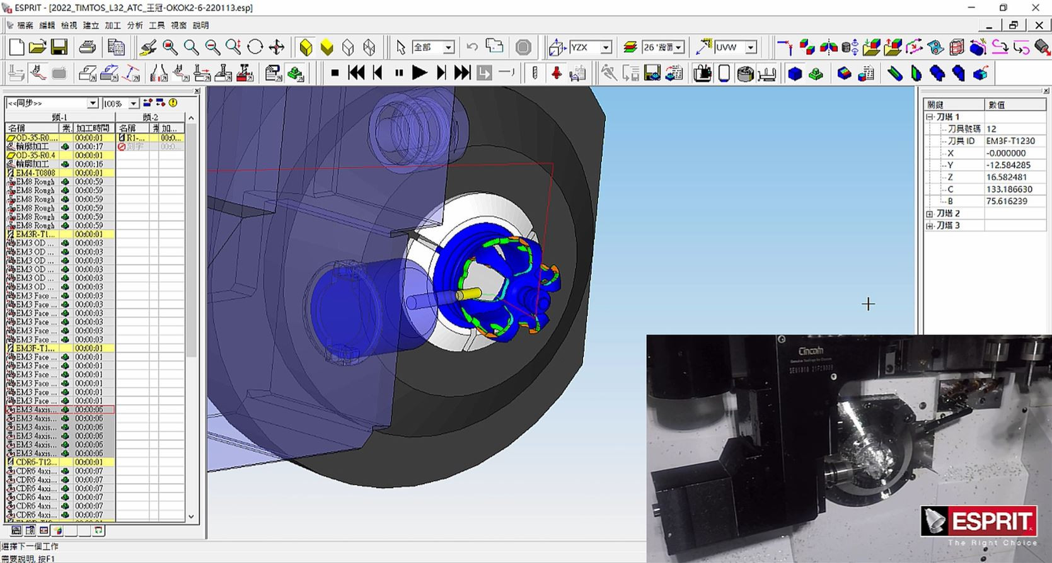Image resolution: width=1052 pixels, height=563 pixels.
Task: Click the Open file folder icon
Action: point(38,47)
